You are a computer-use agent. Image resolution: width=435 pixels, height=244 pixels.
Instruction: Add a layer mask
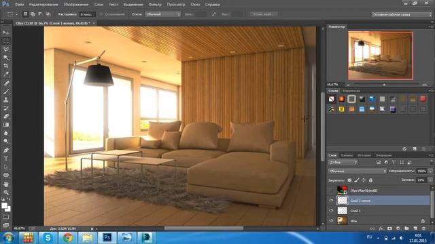click(389, 228)
